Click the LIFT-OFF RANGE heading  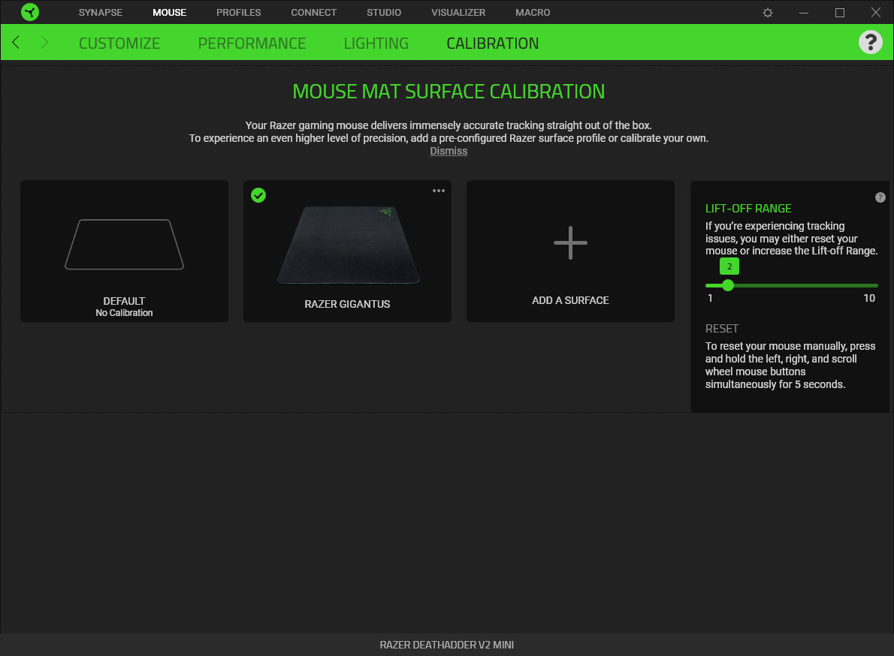click(x=748, y=209)
